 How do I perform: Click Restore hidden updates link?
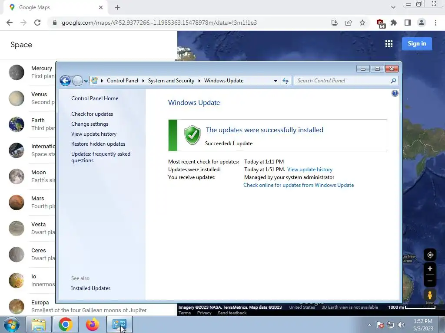coord(98,144)
